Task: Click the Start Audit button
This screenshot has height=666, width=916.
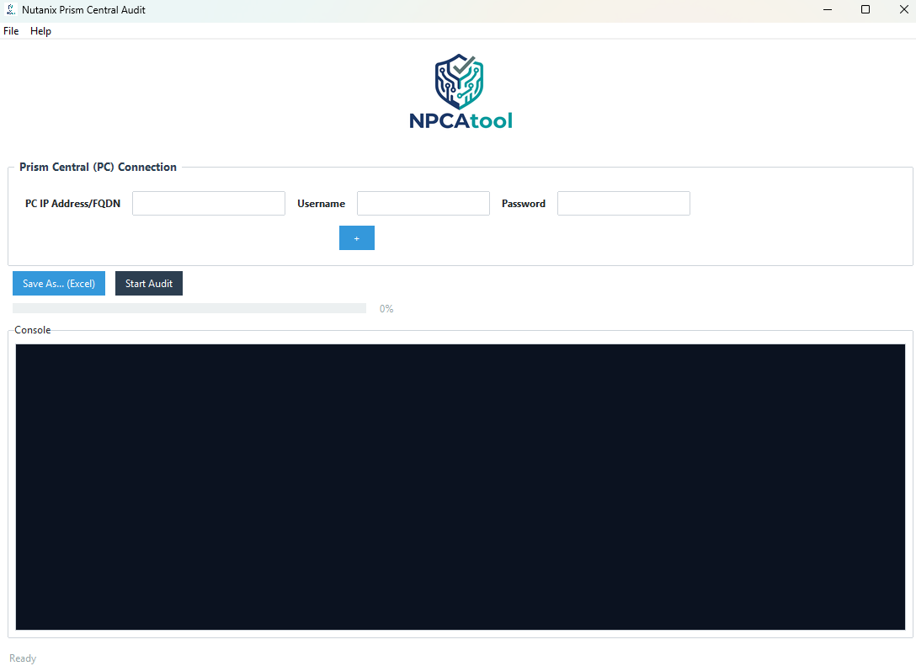Action: (148, 283)
